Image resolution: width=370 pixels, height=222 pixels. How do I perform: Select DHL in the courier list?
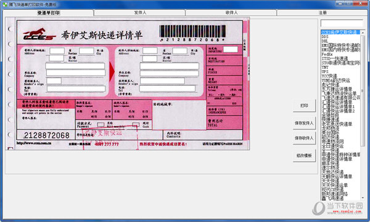click(340, 41)
